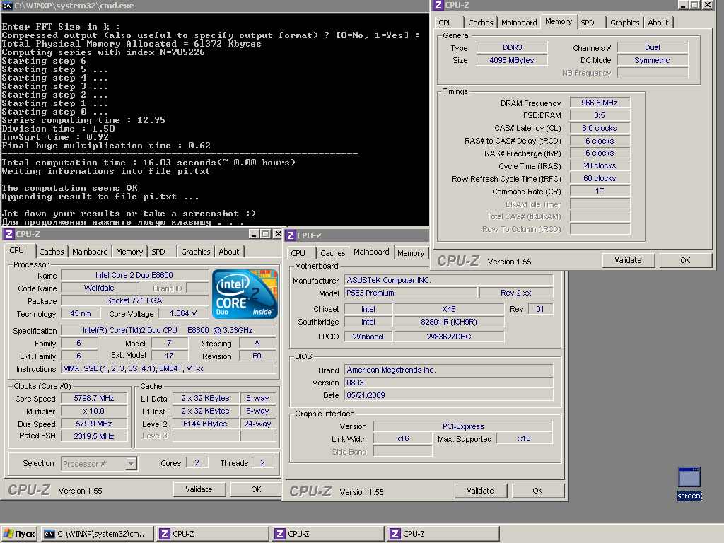This screenshot has width=724, height=543.
Task: Click the motherboard Model P5E3 Premium
Action: coord(411,293)
